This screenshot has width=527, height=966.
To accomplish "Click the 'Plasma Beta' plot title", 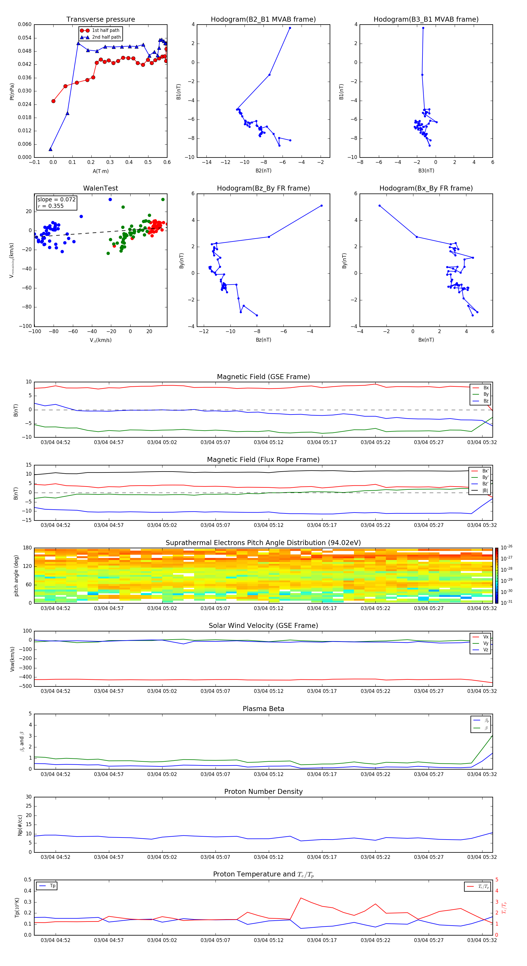I will pyautogui.click(x=263, y=709).
